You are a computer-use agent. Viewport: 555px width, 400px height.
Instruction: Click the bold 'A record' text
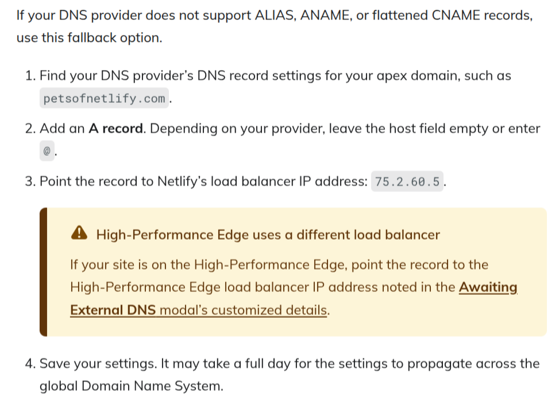tap(115, 128)
